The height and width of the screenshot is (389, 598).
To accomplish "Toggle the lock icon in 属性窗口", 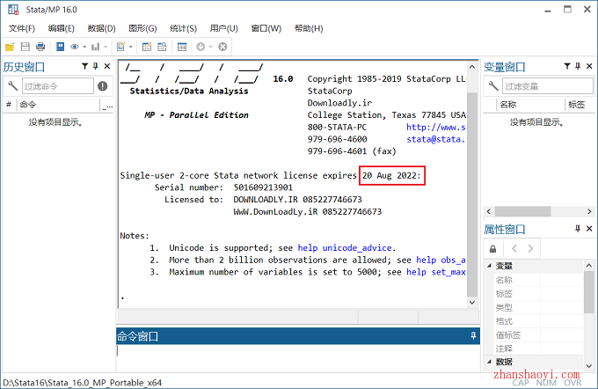I will pos(493,249).
